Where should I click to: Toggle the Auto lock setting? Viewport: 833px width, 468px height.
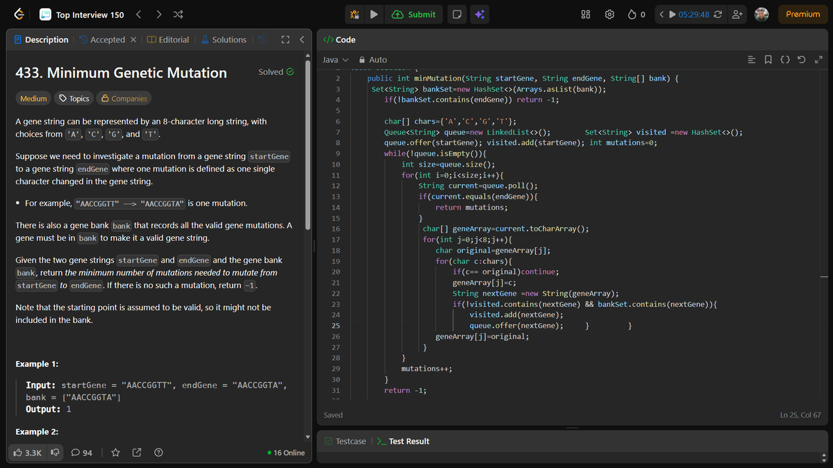coord(373,60)
